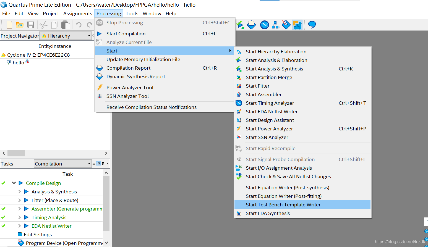Screen dimensions: 428x247
Task: Open the Hierarchy dropdown in Project Navigator
Action: (65, 36)
